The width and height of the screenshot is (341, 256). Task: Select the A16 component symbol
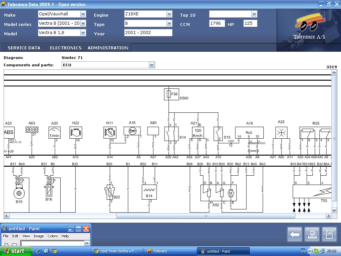[132, 131]
